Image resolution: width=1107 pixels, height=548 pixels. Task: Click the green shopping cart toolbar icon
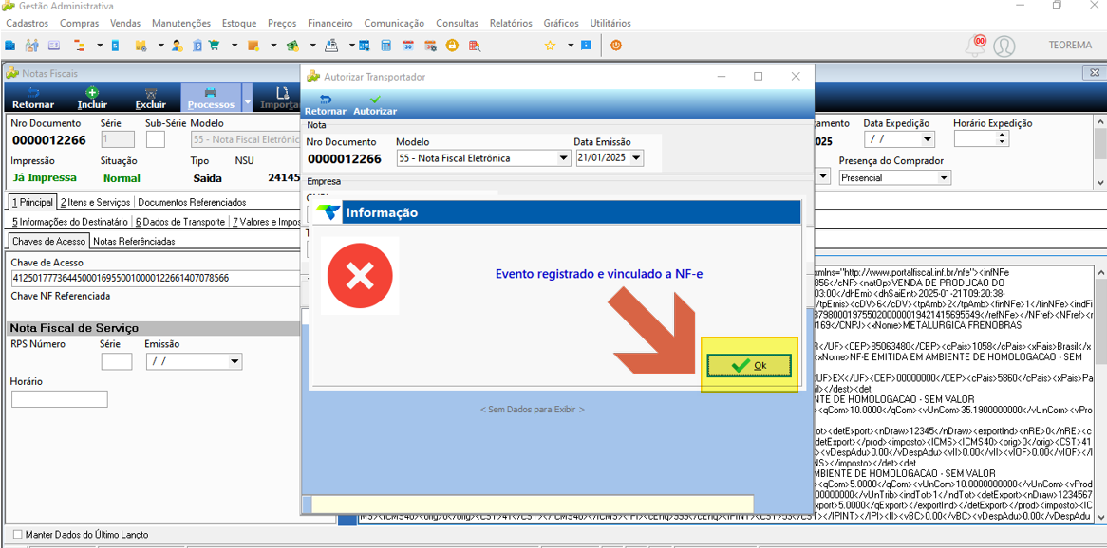pyautogui.click(x=215, y=46)
